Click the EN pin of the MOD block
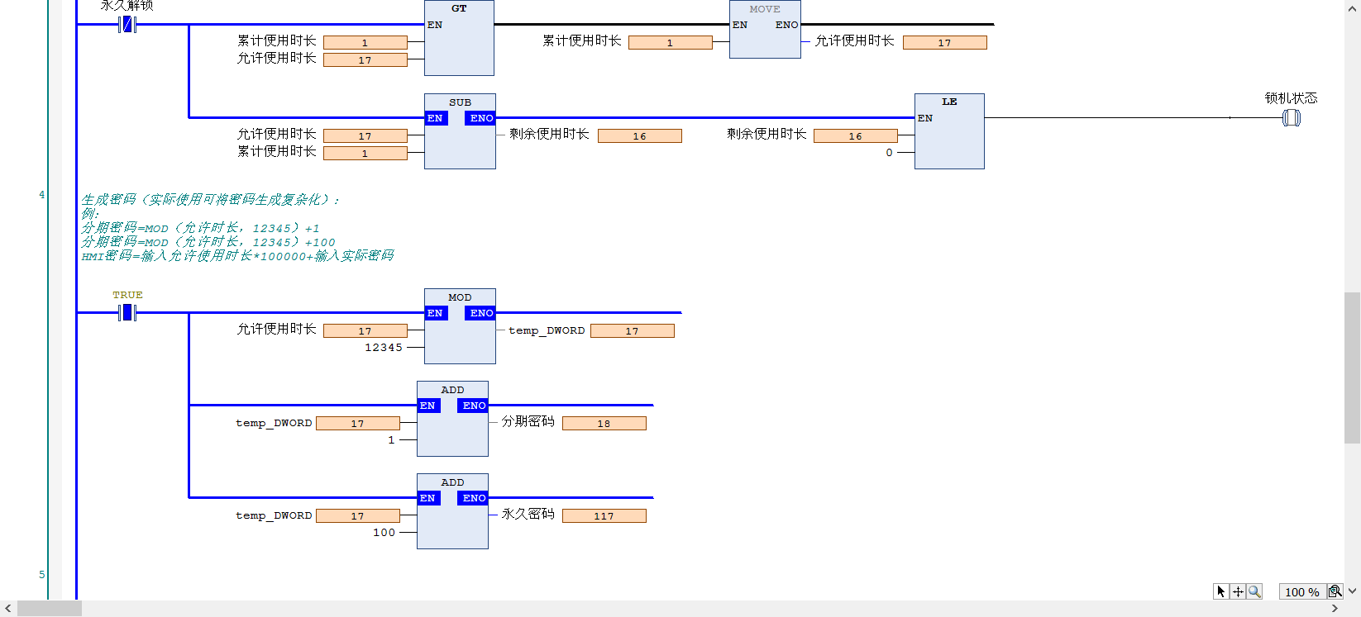Image resolution: width=1361 pixels, height=617 pixels. click(x=436, y=313)
